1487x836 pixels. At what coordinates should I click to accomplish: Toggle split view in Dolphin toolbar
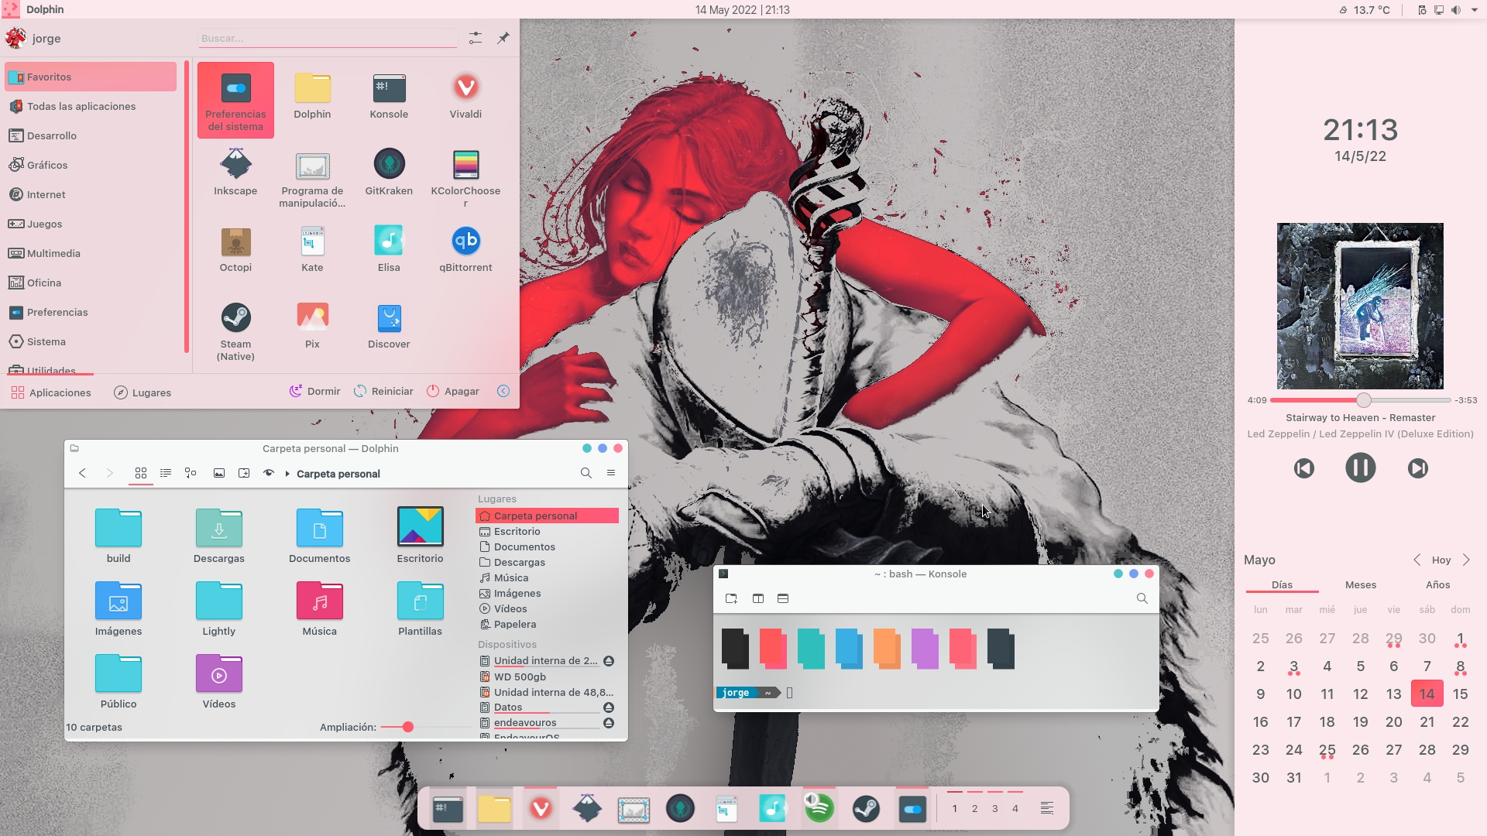point(244,473)
